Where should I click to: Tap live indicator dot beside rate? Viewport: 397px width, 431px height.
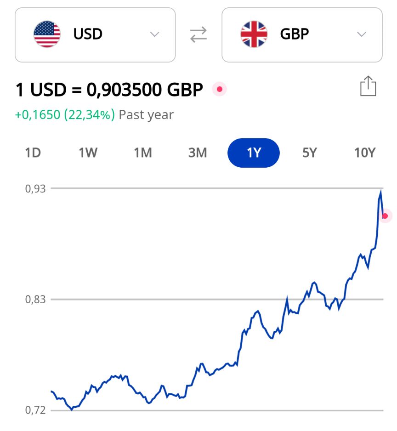point(220,89)
